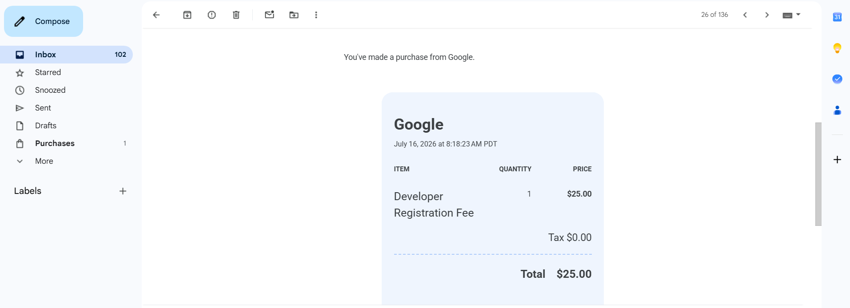The height and width of the screenshot is (308, 850).
Task: Click the Tax $0.00 line
Action: [x=570, y=237]
